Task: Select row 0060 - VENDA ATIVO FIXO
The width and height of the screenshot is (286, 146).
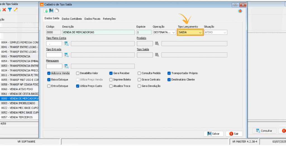Action: [x=19, y=89]
